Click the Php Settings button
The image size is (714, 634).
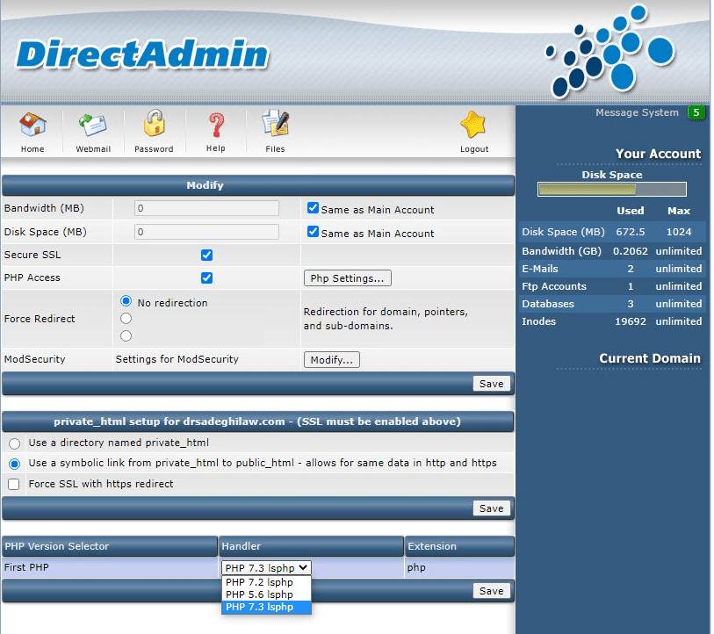tap(347, 278)
